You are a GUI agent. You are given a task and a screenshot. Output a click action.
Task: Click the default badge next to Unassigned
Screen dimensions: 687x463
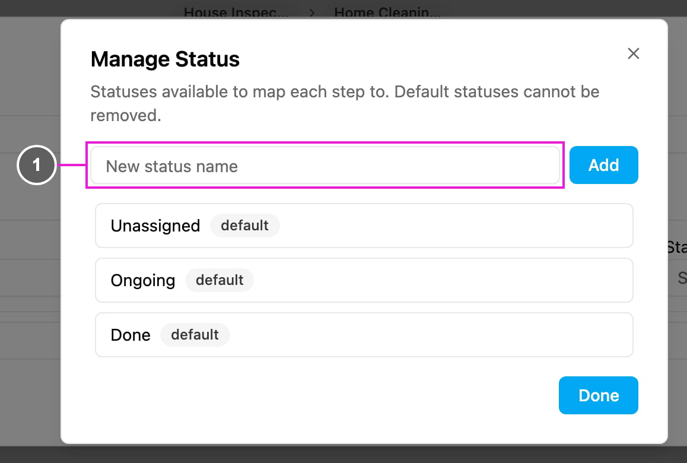point(244,226)
